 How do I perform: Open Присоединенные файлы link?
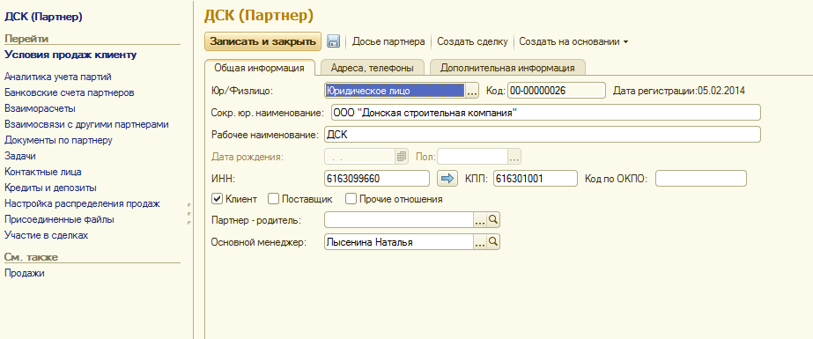click(59, 219)
